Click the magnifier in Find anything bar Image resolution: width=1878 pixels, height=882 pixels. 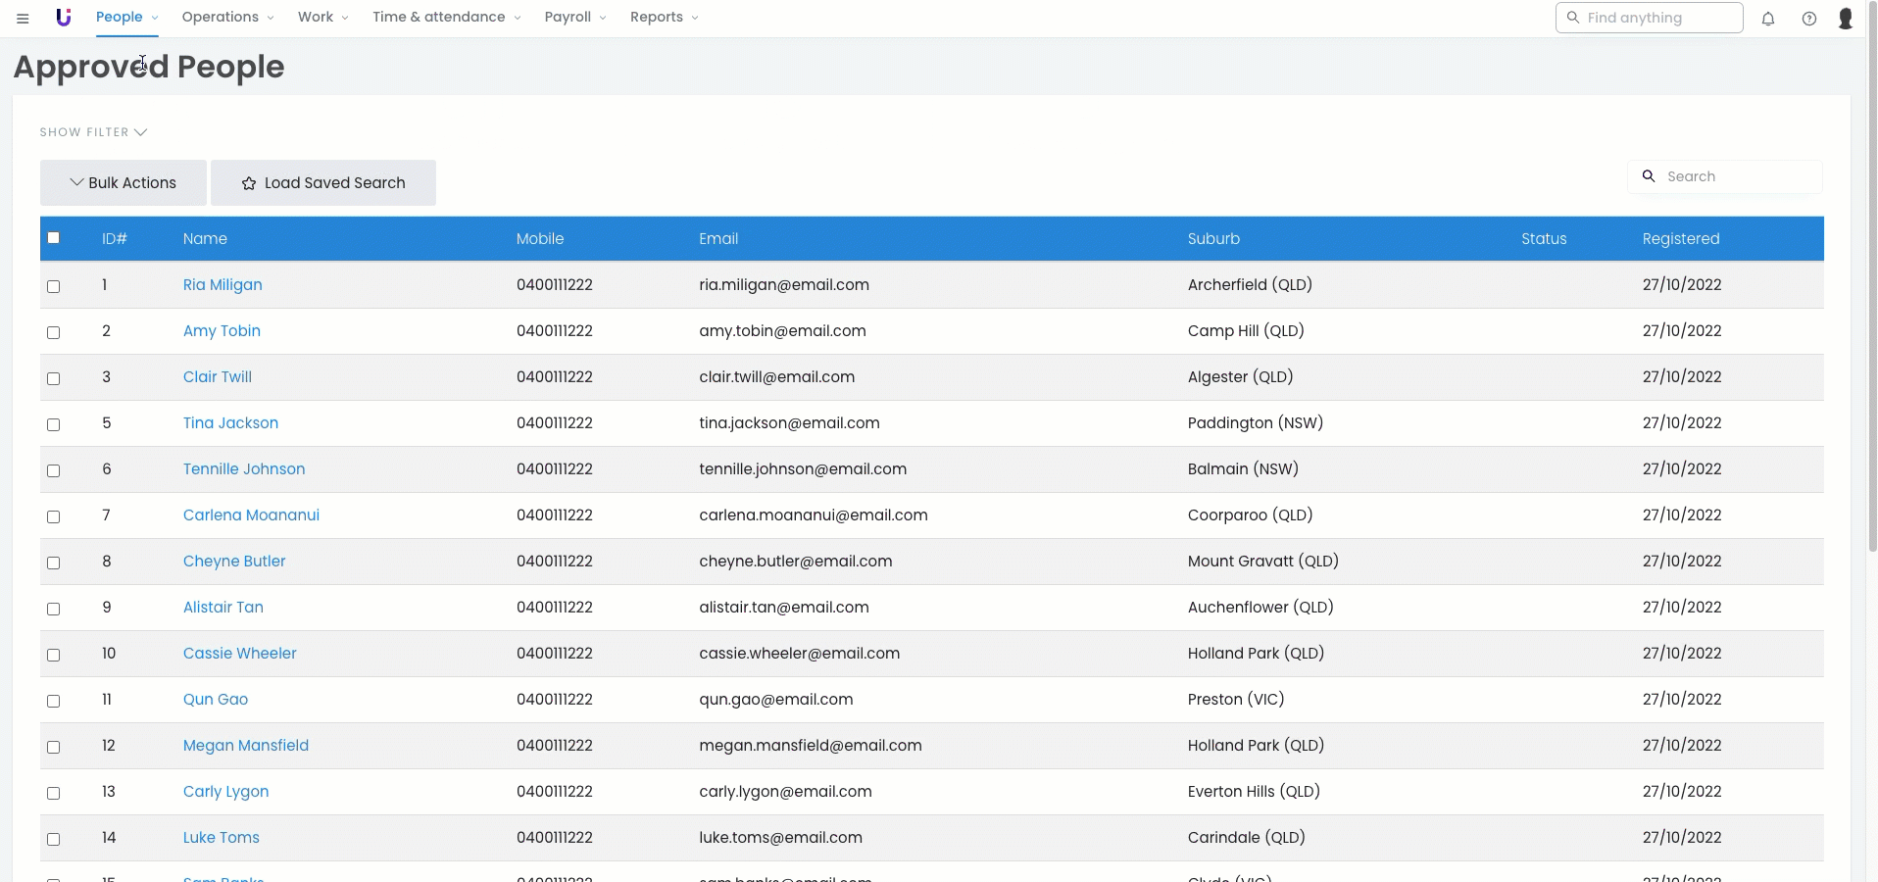pyautogui.click(x=1573, y=18)
